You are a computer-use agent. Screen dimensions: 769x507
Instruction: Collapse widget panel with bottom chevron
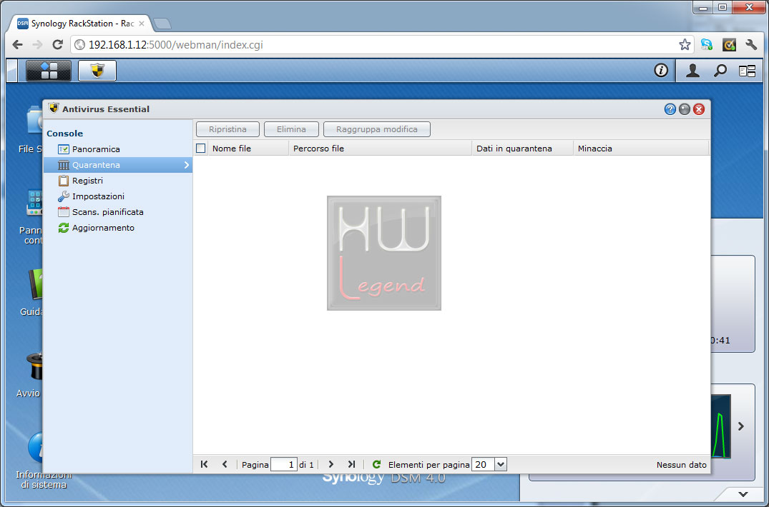coord(743,494)
